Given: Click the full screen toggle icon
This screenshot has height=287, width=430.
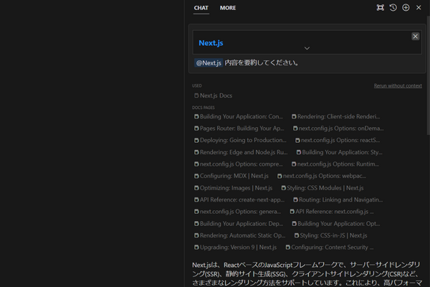Looking at the screenshot, I should click(380, 8).
